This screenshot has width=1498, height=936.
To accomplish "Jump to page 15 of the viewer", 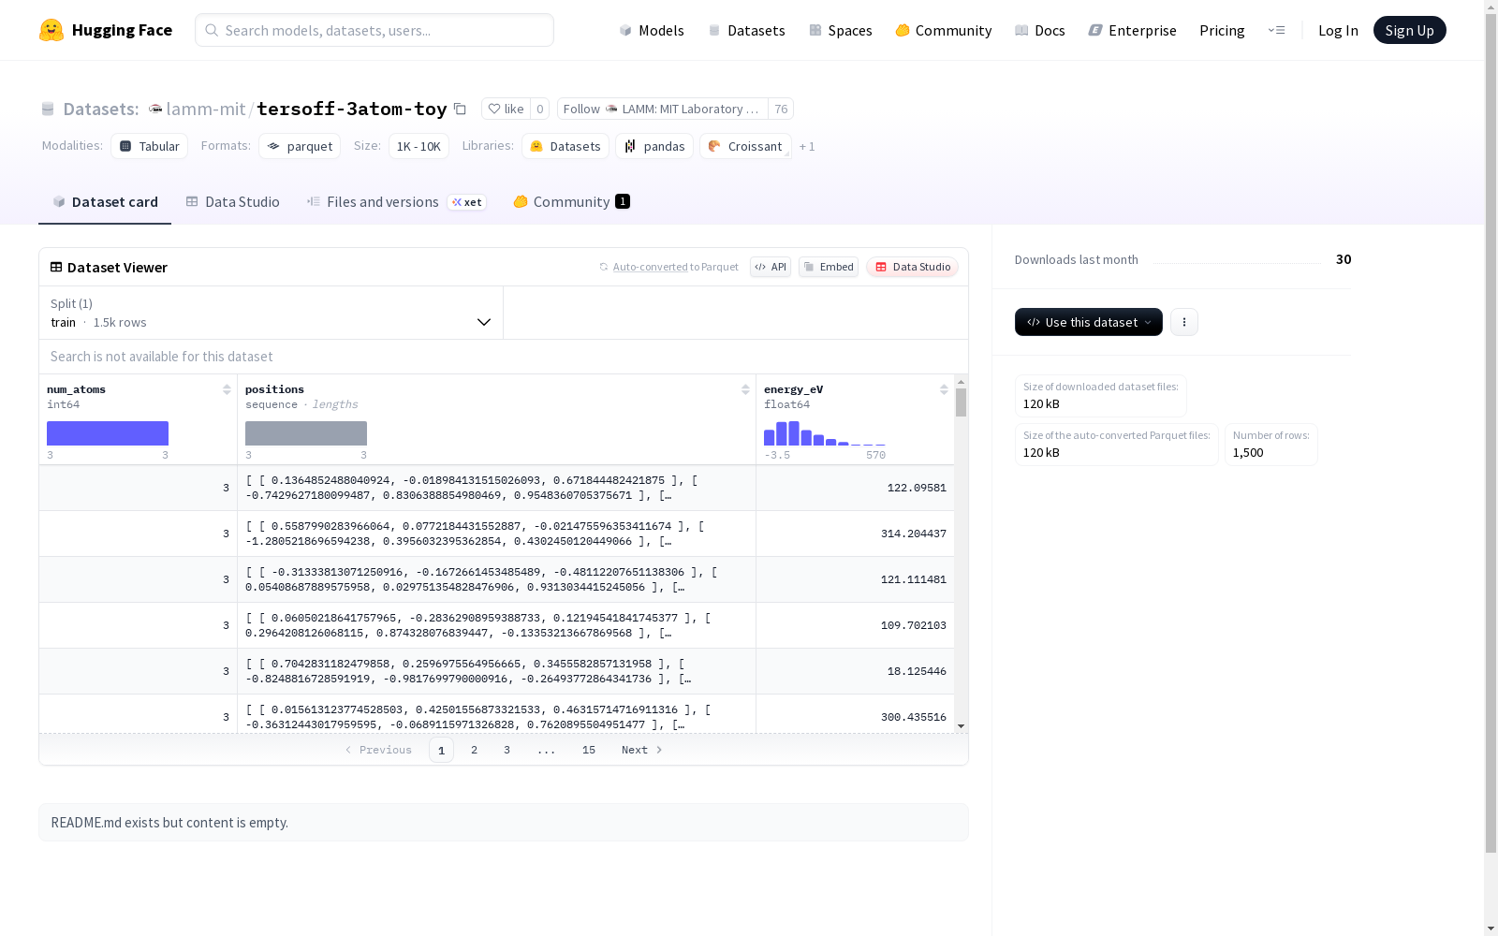I will pyautogui.click(x=589, y=750).
